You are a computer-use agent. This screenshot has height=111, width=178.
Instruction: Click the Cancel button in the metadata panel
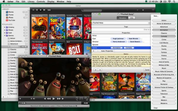point(147,70)
